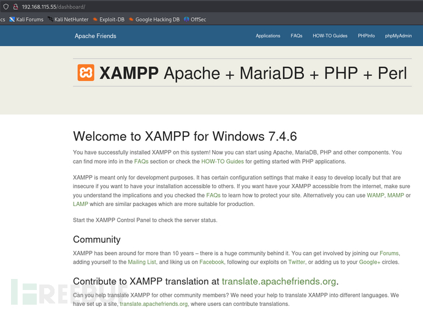Open the Google Hacking DB bookmark
The height and width of the screenshot is (309, 423).
click(x=154, y=20)
